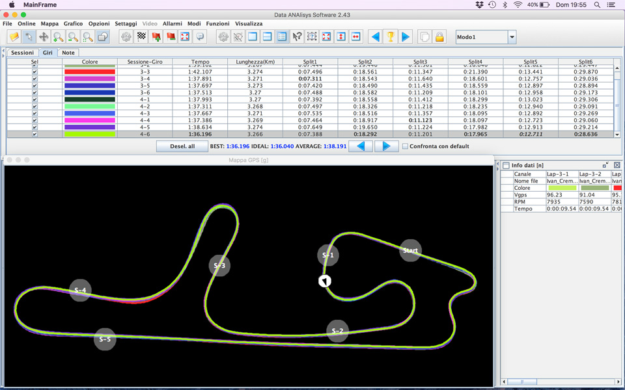
Task: Open the Modo1 dropdown list
Action: point(512,37)
